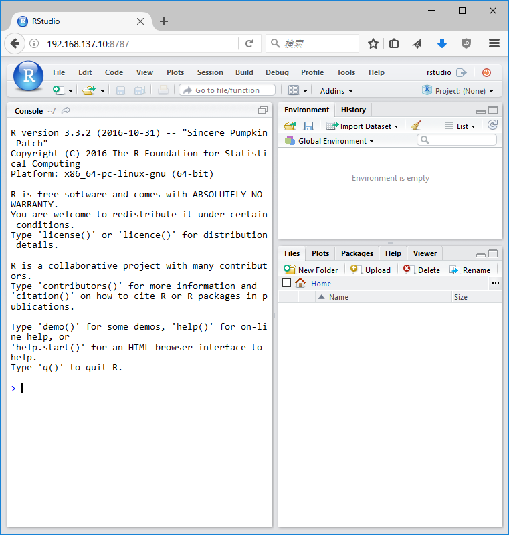Viewport: 509px width, 535px height.
Task: Open the Plots menu in menu bar
Action: [x=175, y=72]
